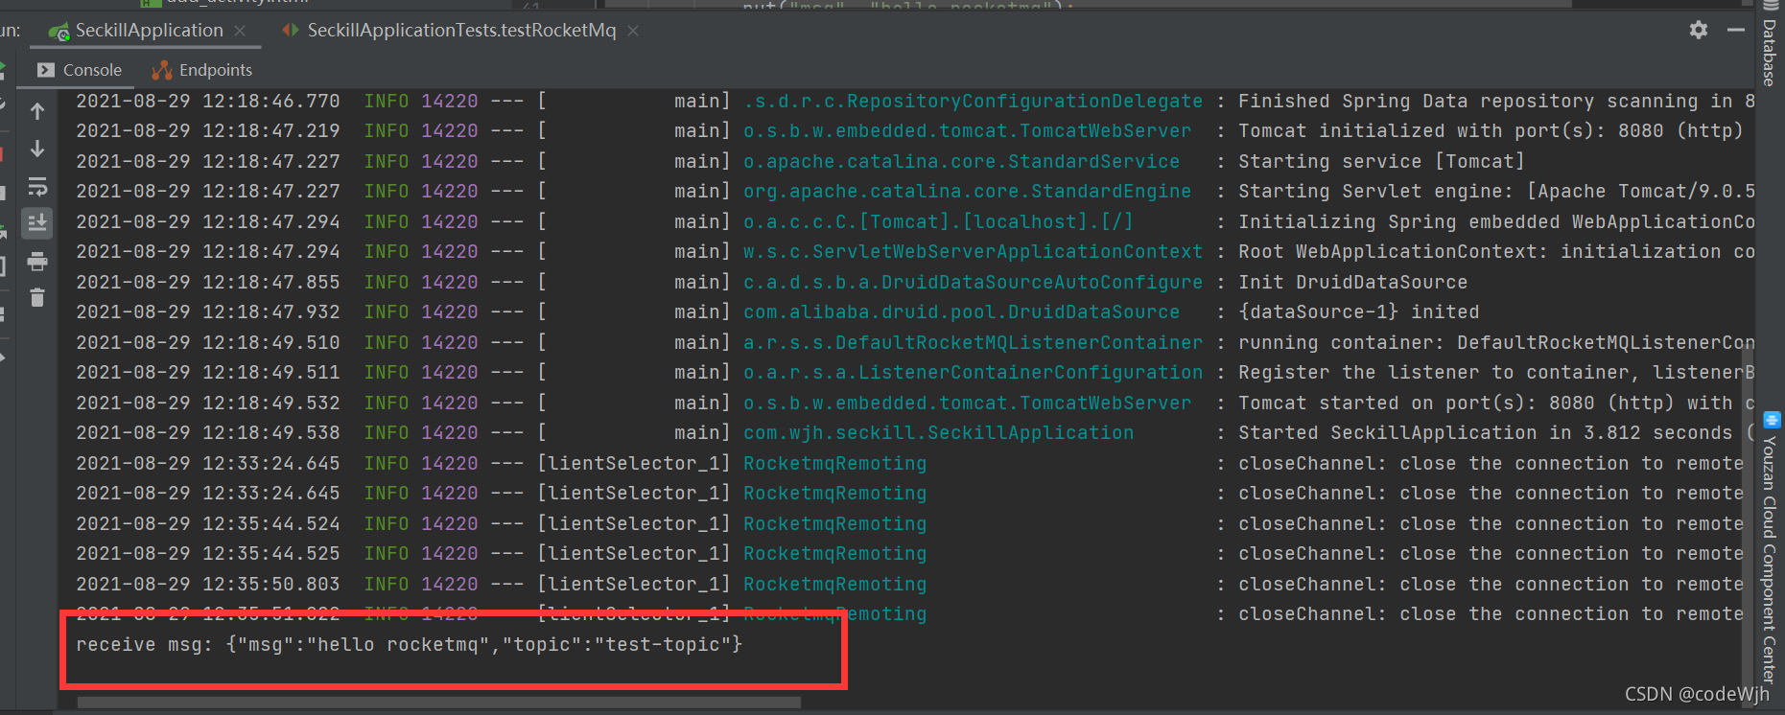The image size is (1785, 715).
Task: Click the timestamp 2021-08-29 12:18:47.219
Action: click(208, 131)
